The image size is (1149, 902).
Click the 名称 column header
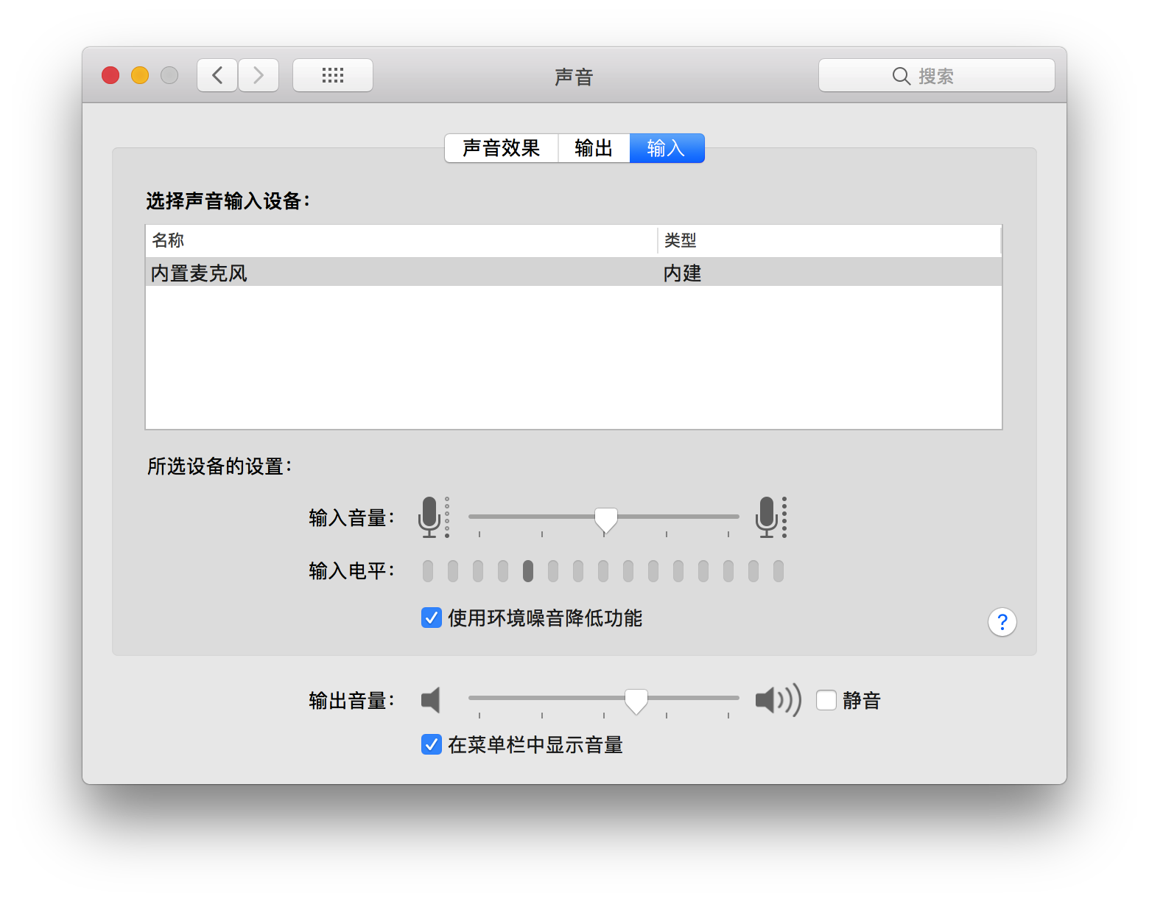pyautogui.click(x=401, y=240)
